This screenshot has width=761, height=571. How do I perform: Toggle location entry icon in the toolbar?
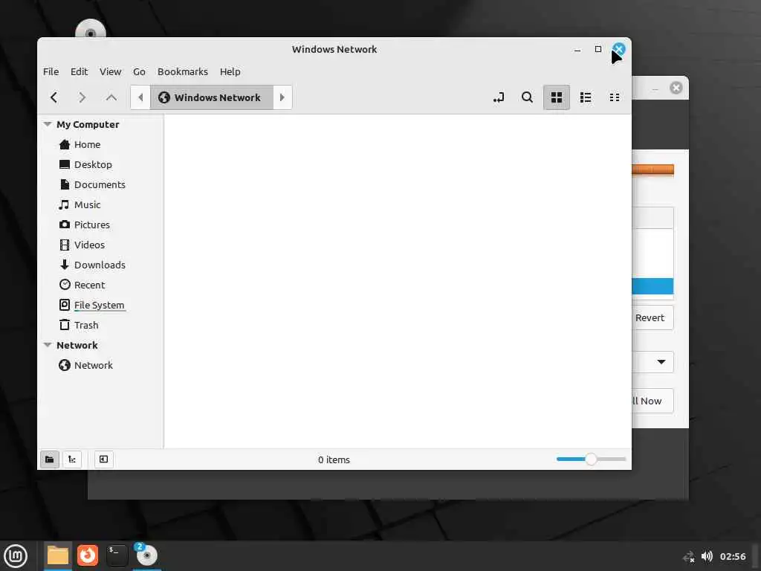coord(499,97)
